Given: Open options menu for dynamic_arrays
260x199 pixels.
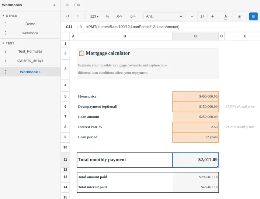Looking at the screenshot, I should point(6,60).
